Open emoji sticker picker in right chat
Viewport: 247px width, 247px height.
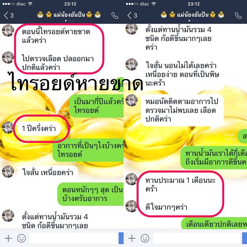pos(145,238)
